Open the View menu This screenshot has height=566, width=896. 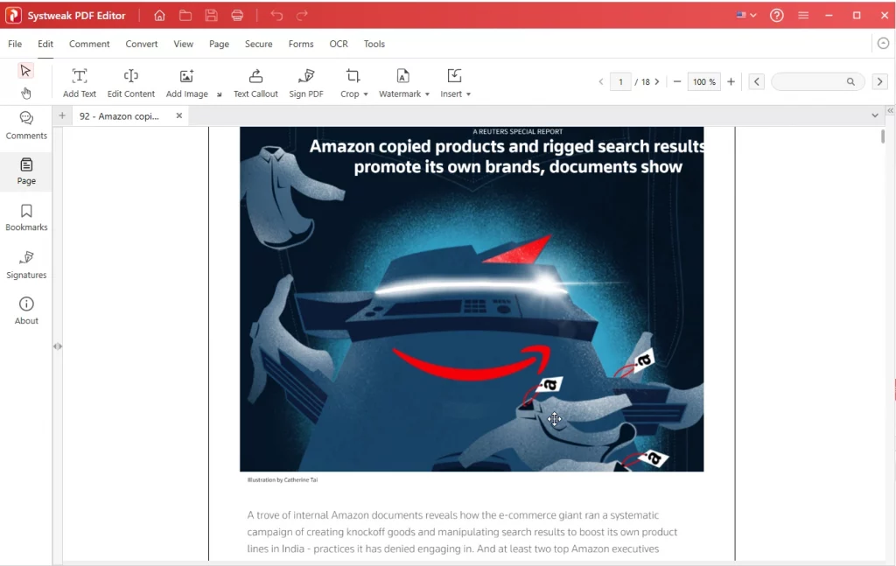(184, 44)
